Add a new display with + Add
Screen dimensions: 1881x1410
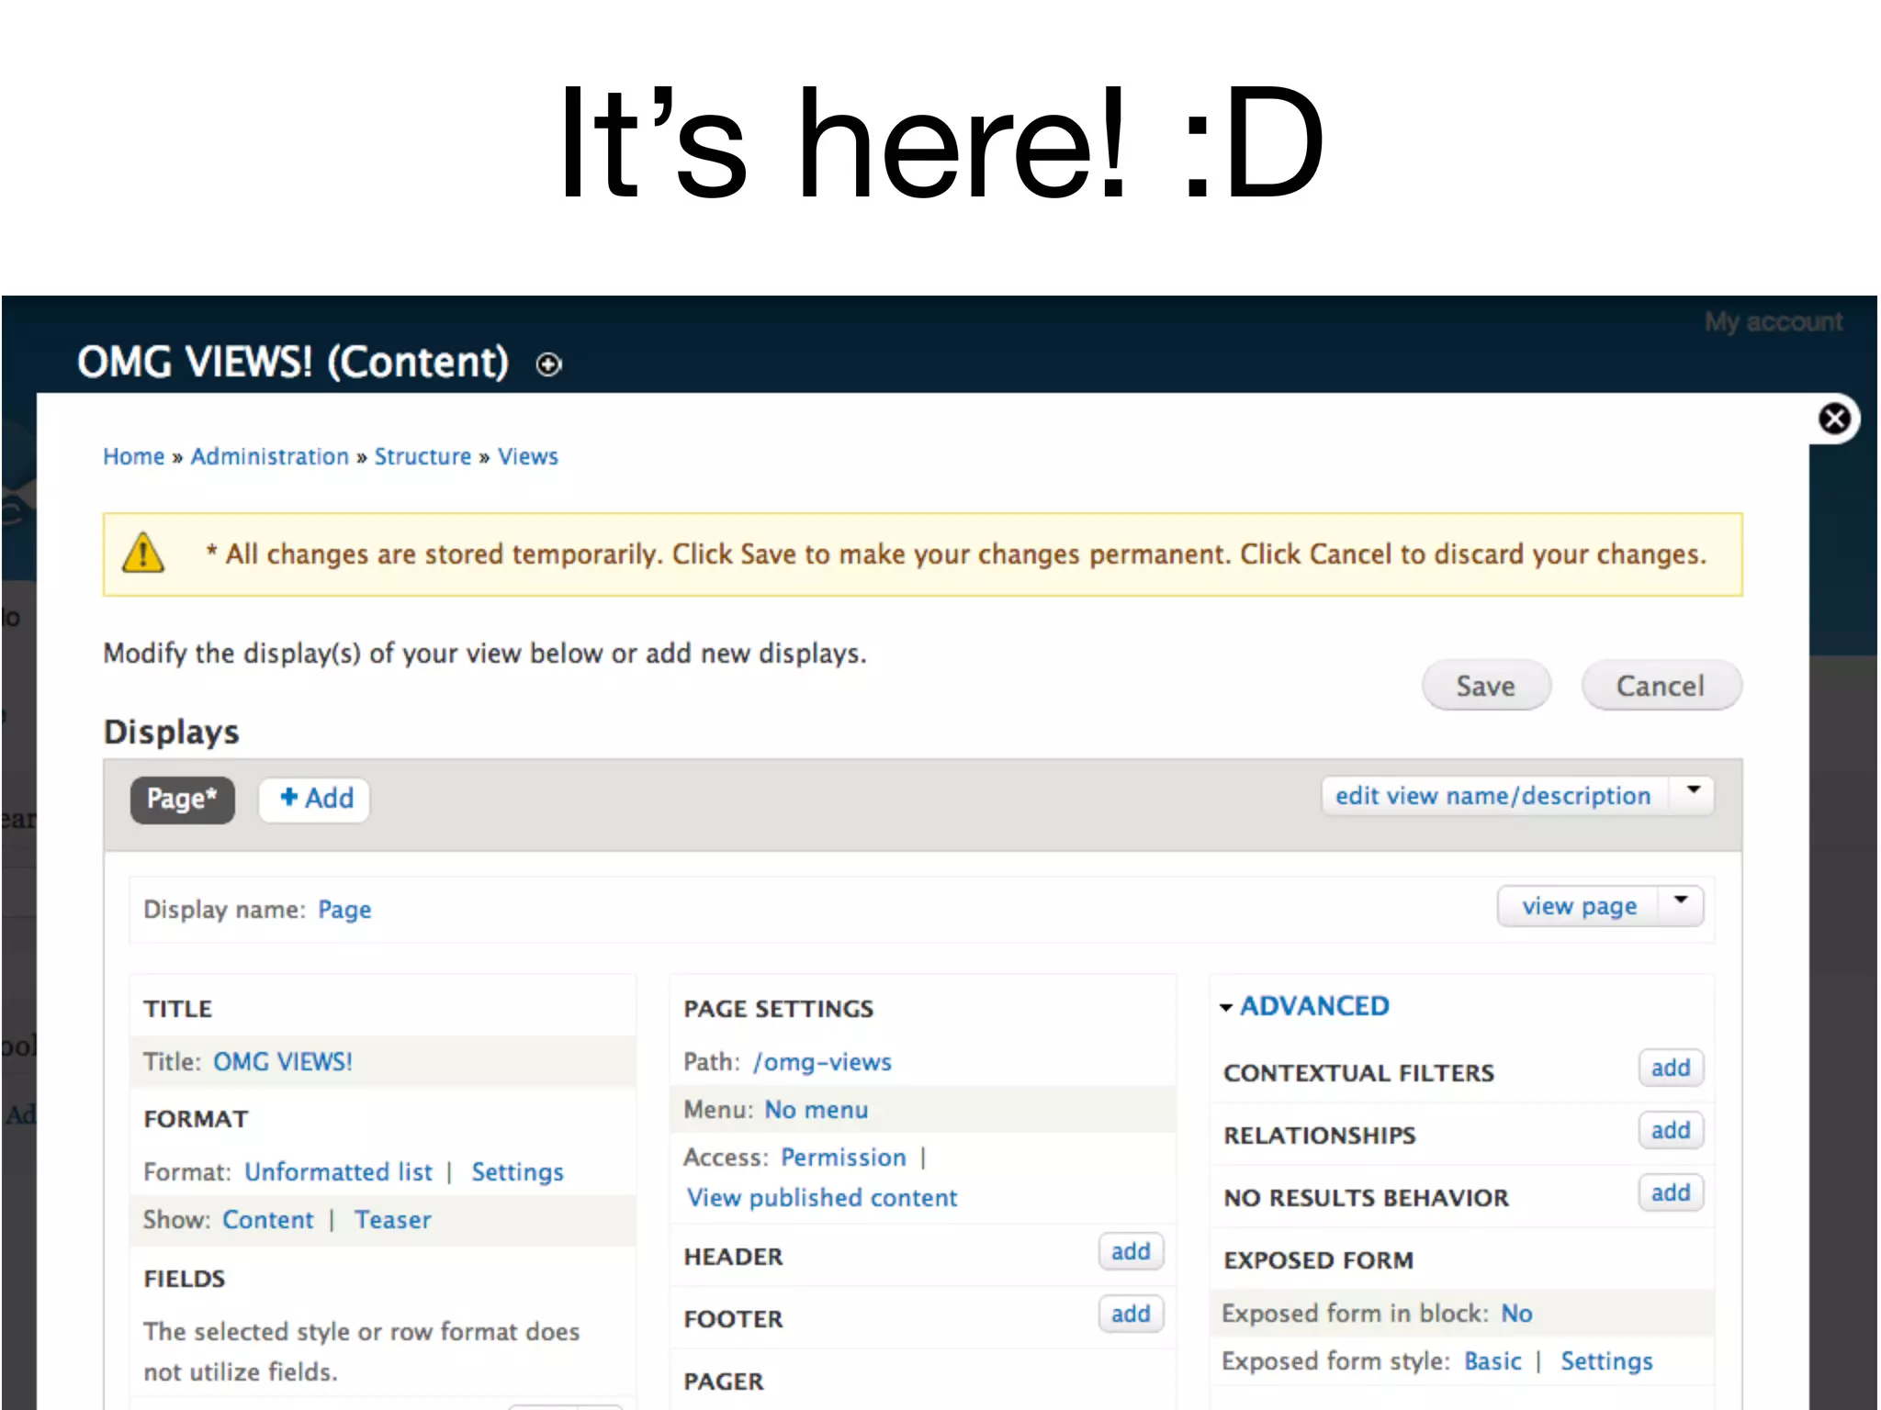pyautogui.click(x=315, y=799)
